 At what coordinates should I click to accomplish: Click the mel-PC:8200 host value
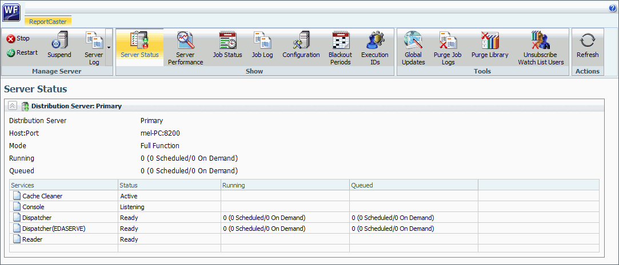pos(160,133)
